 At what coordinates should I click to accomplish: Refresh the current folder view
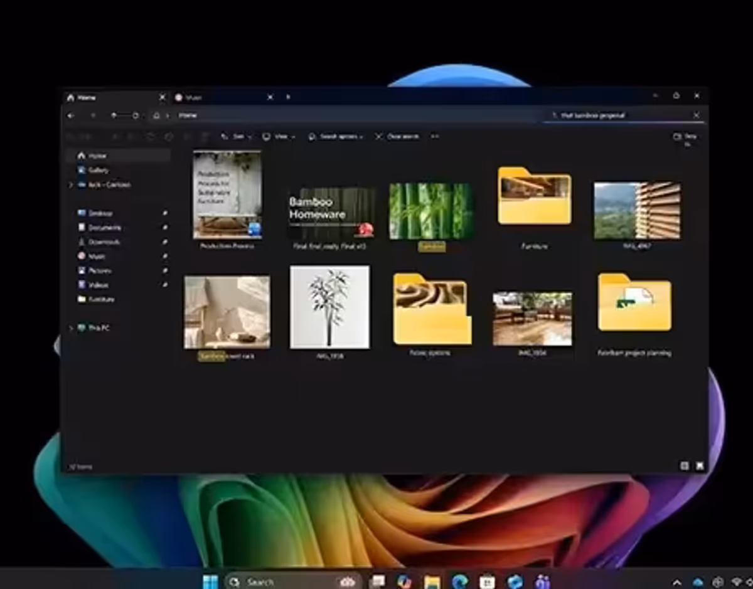[136, 115]
